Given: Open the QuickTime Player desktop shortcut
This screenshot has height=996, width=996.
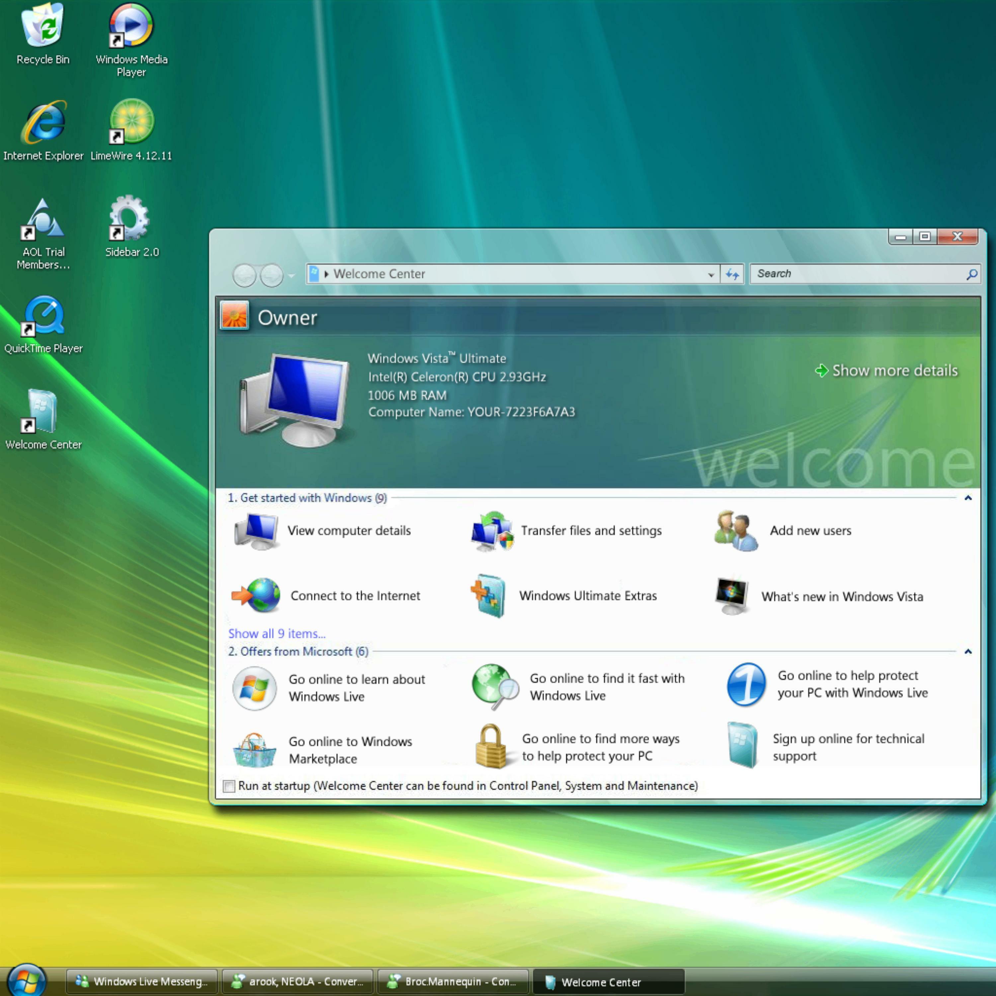Looking at the screenshot, I should [43, 325].
